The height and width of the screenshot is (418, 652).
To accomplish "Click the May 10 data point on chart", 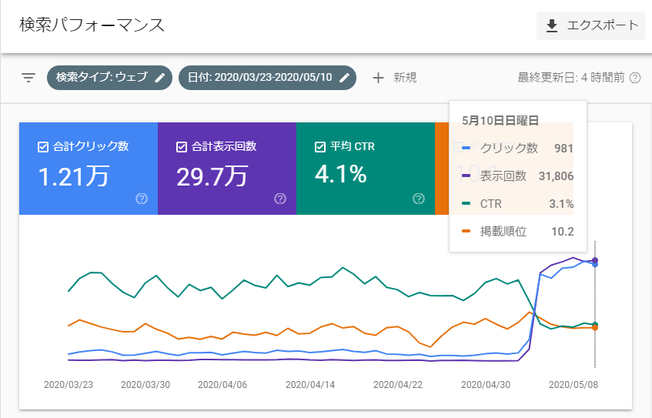I will [595, 261].
